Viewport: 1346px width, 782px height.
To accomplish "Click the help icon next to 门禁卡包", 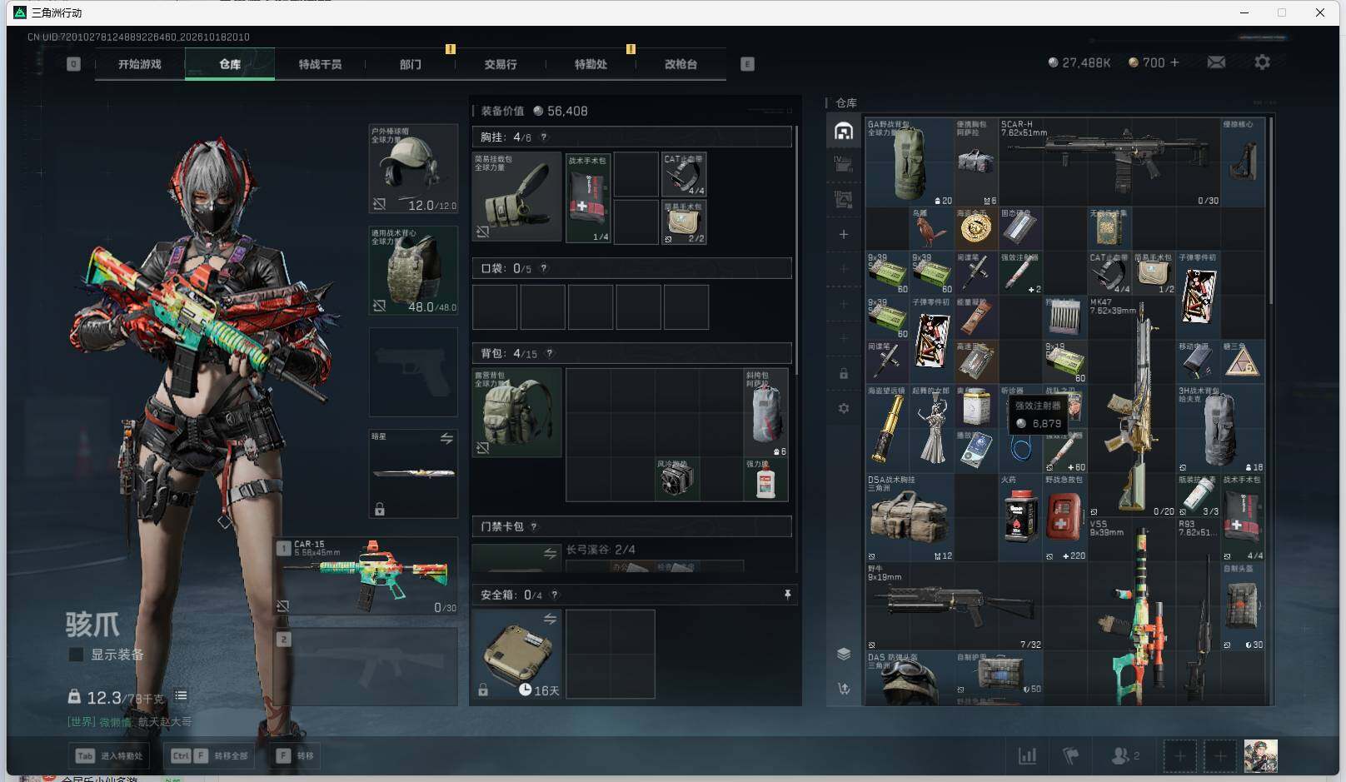I will pos(534,526).
